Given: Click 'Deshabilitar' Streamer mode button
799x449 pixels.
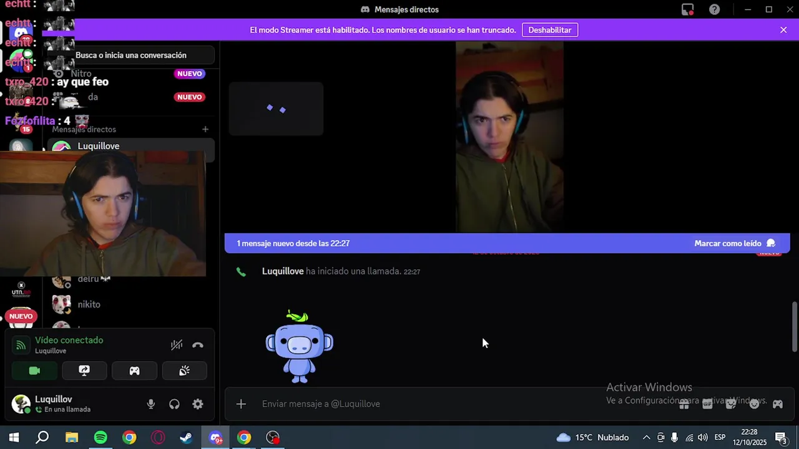Looking at the screenshot, I should point(550,30).
